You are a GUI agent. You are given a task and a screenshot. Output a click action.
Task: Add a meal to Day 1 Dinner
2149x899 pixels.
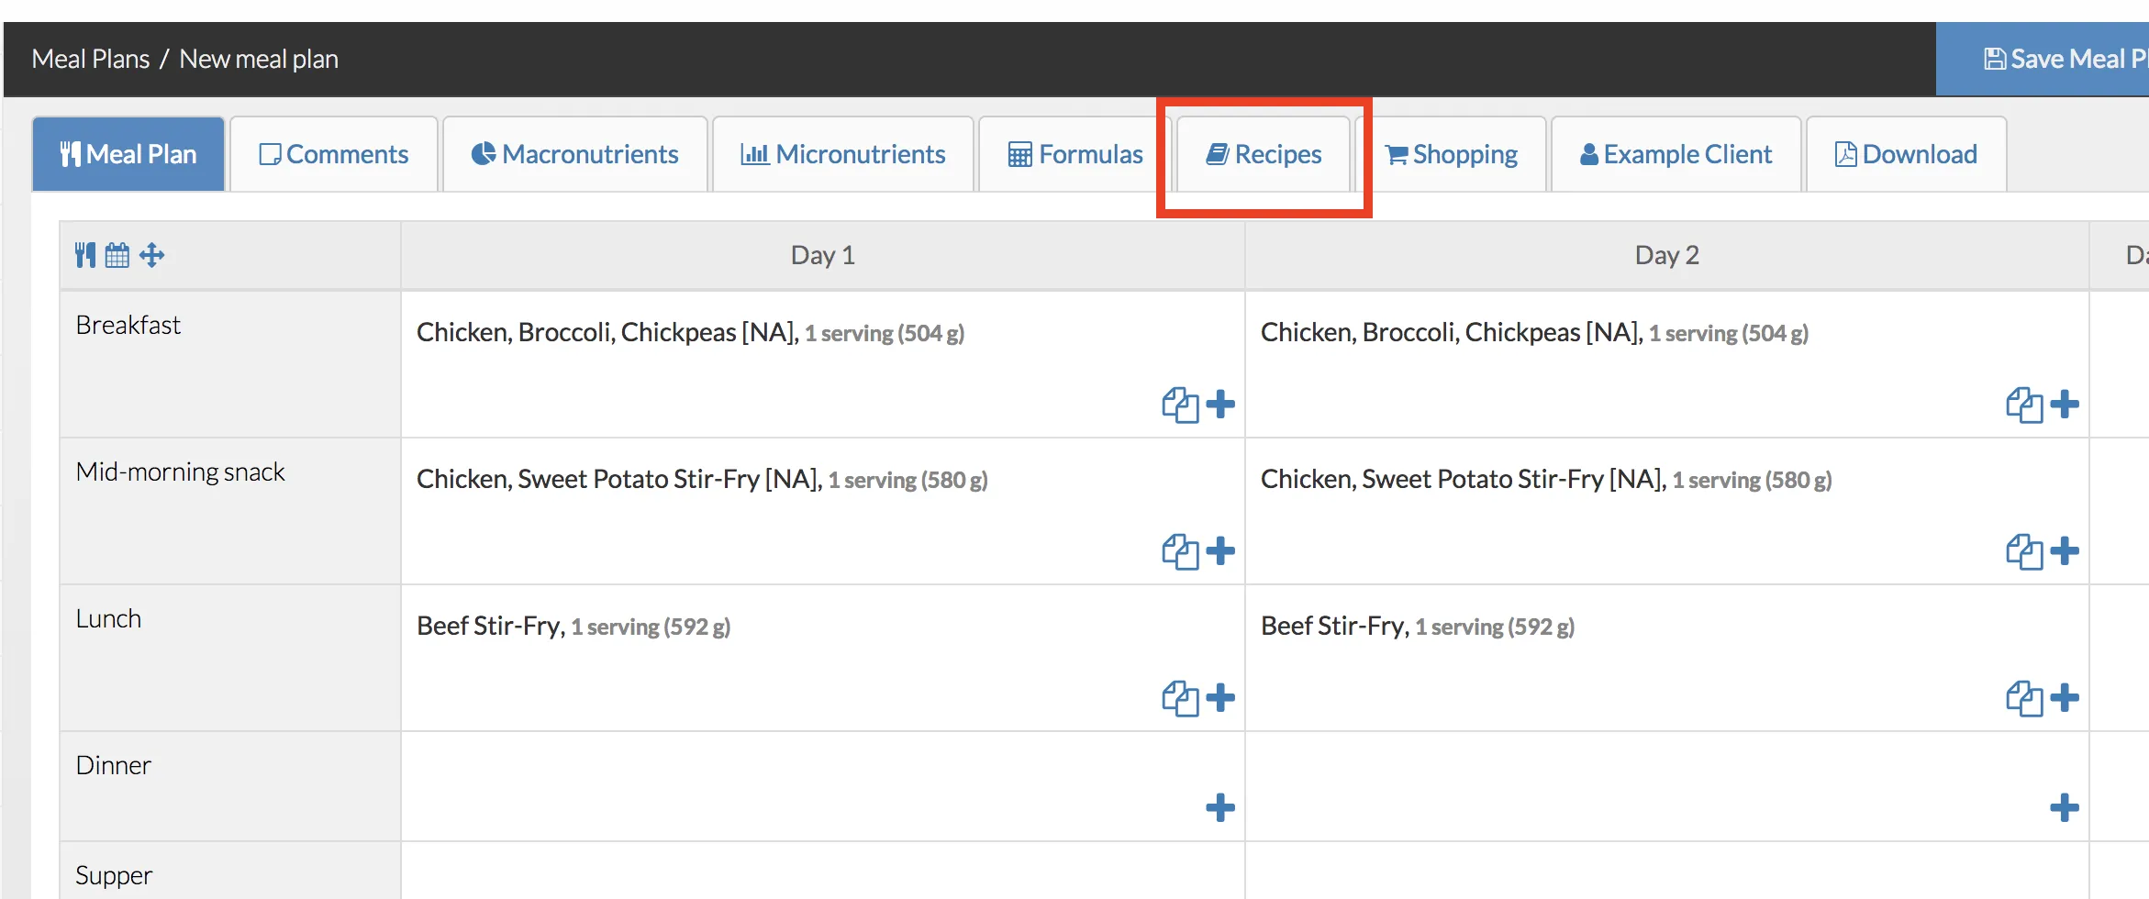(x=1220, y=808)
